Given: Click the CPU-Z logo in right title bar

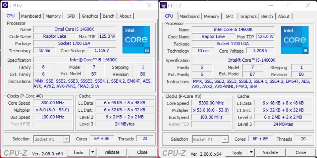Looking at the screenshot, I should [163, 5].
